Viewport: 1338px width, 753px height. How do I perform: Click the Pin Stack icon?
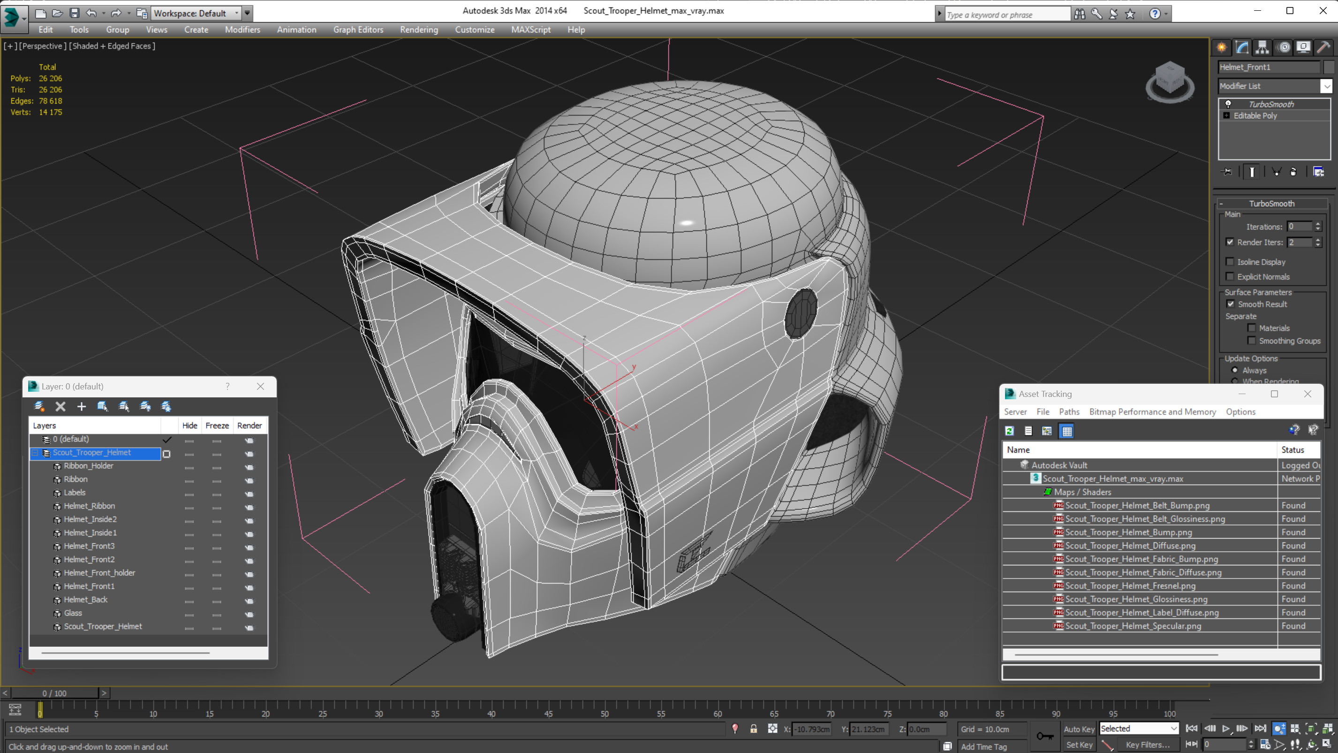(x=1227, y=172)
